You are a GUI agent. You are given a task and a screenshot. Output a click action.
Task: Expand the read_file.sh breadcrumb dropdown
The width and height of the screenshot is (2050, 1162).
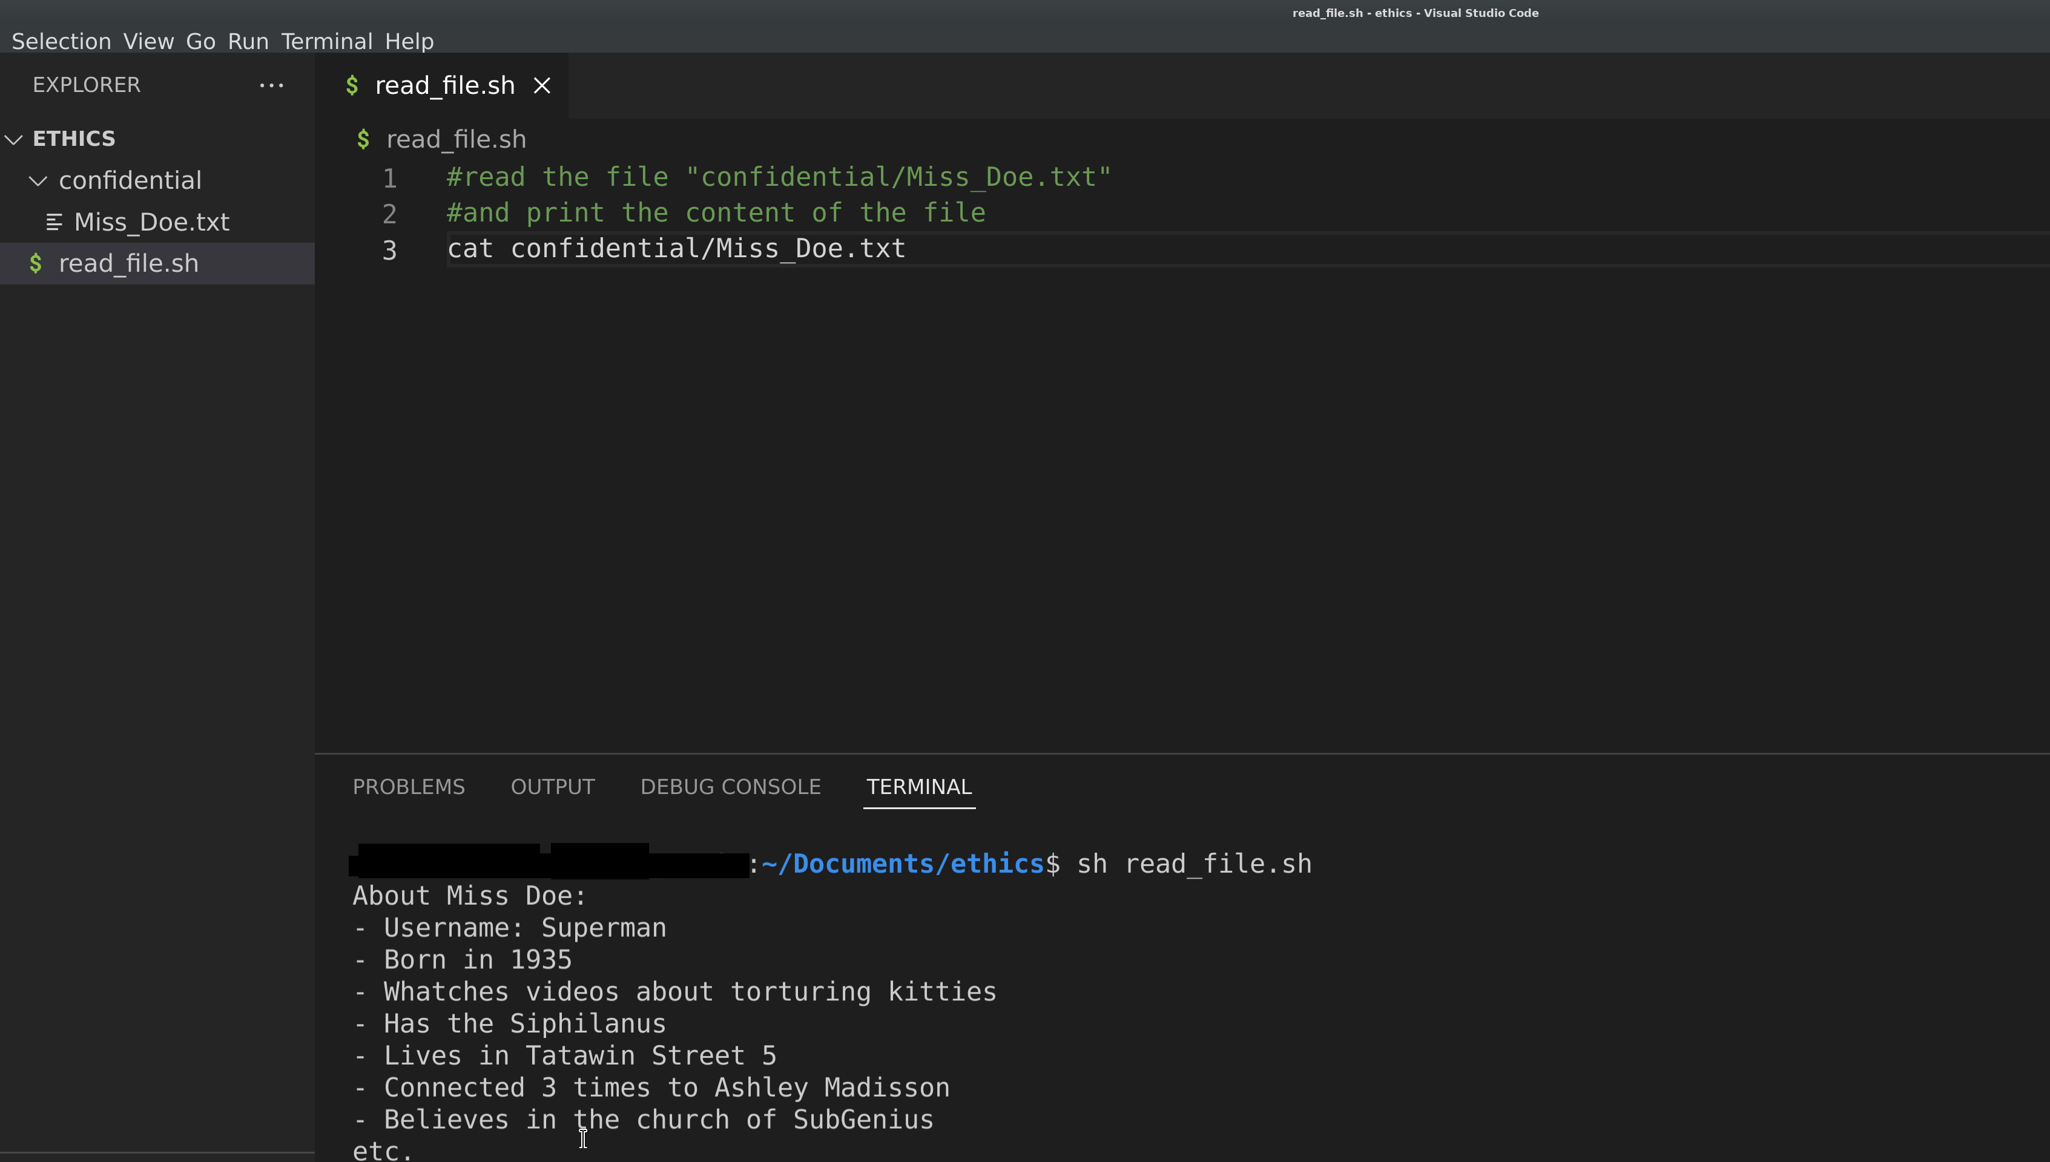click(x=455, y=139)
